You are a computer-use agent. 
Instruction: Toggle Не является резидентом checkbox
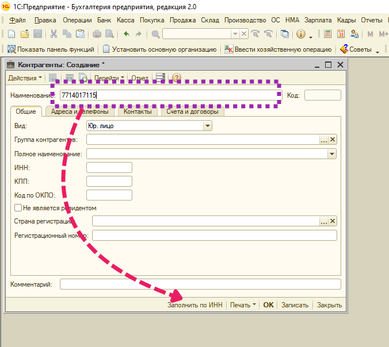click(18, 207)
